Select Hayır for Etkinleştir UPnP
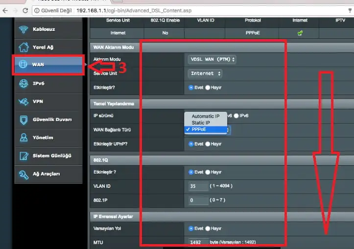The image size is (354, 249). [x=208, y=144]
